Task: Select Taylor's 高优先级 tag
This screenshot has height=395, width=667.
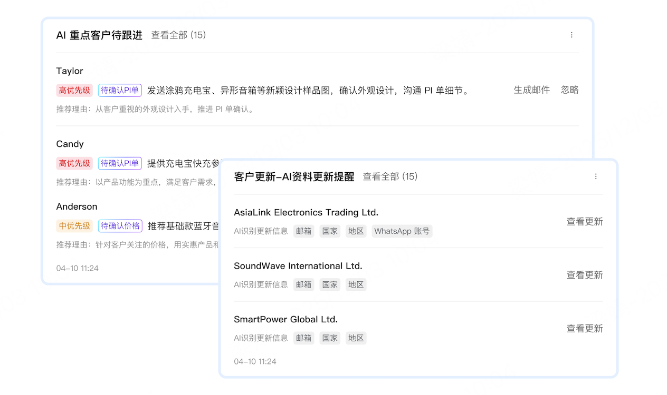Action: (x=74, y=91)
